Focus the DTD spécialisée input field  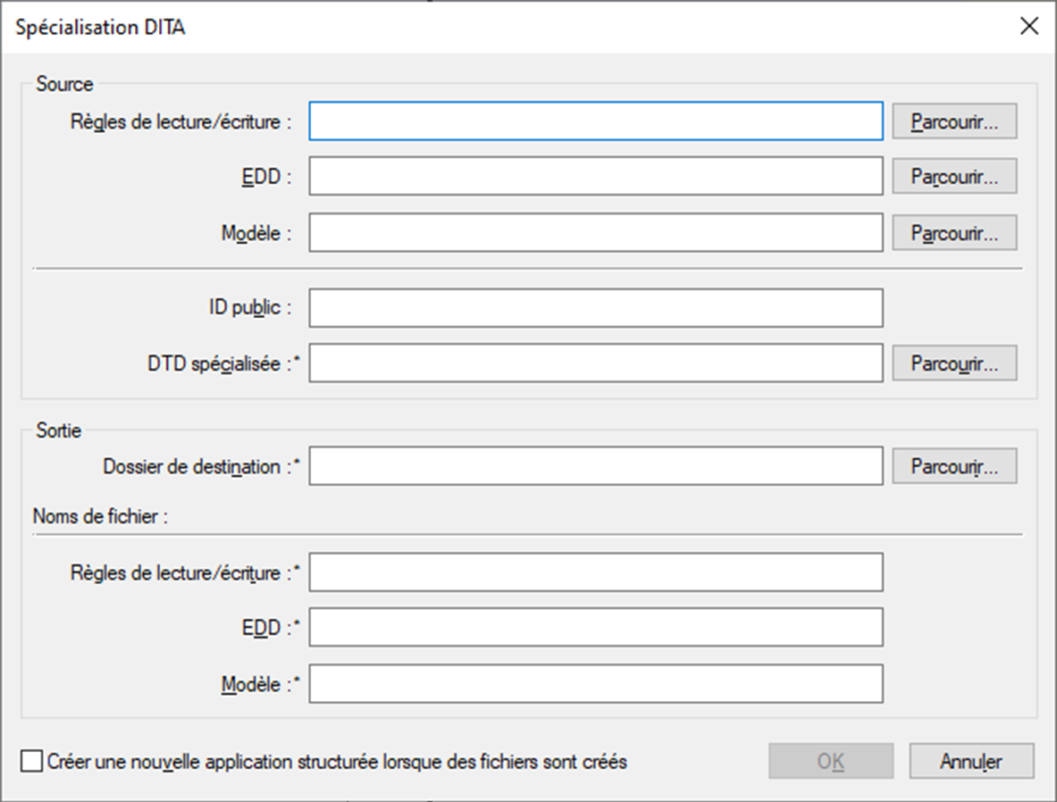point(596,363)
